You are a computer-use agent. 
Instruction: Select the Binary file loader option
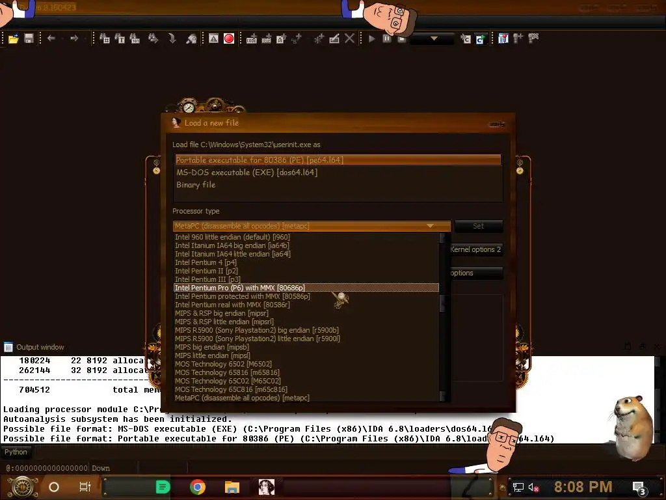click(x=338, y=184)
